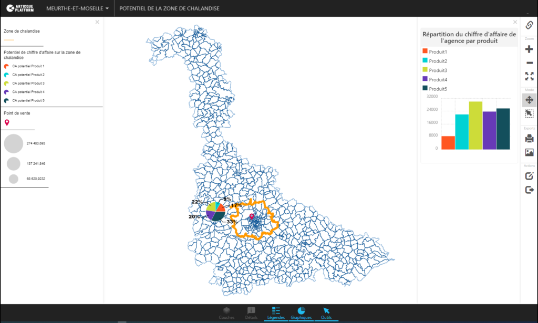Close the legend panel on the left
Viewport: 538px width, 323px height.
coord(97,22)
